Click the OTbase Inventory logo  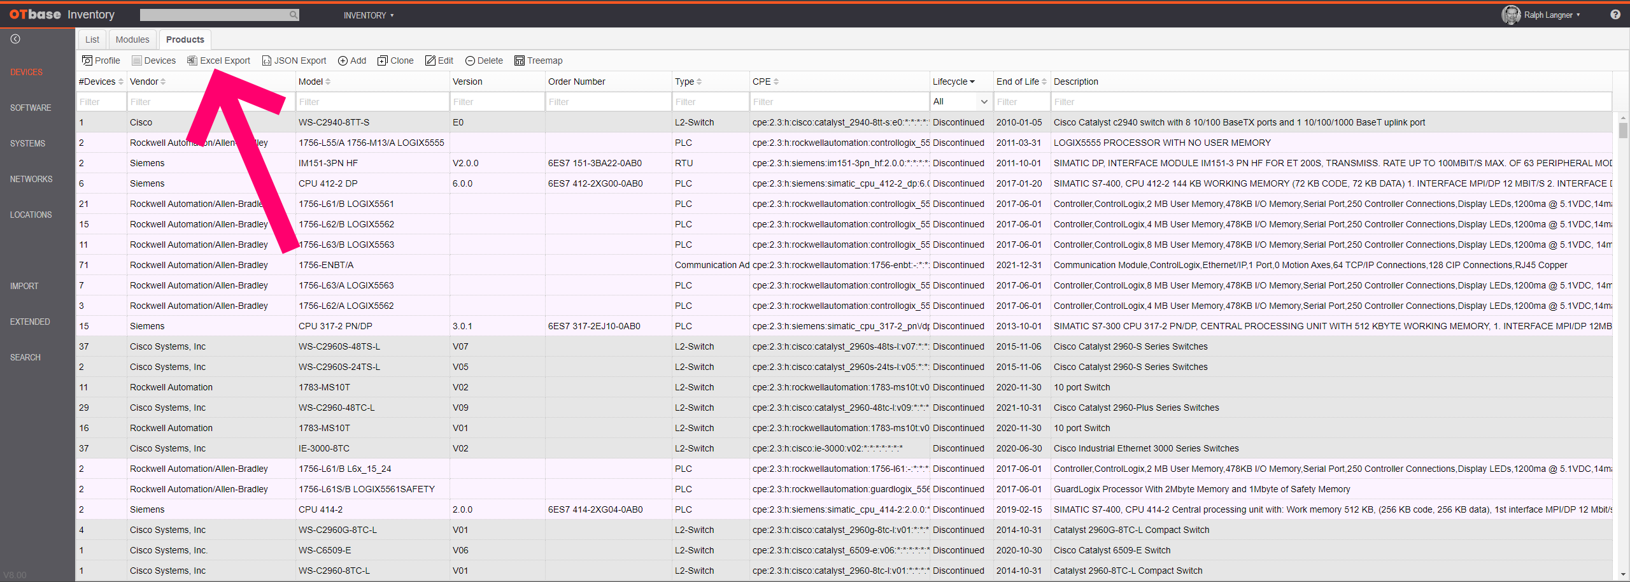62,15
